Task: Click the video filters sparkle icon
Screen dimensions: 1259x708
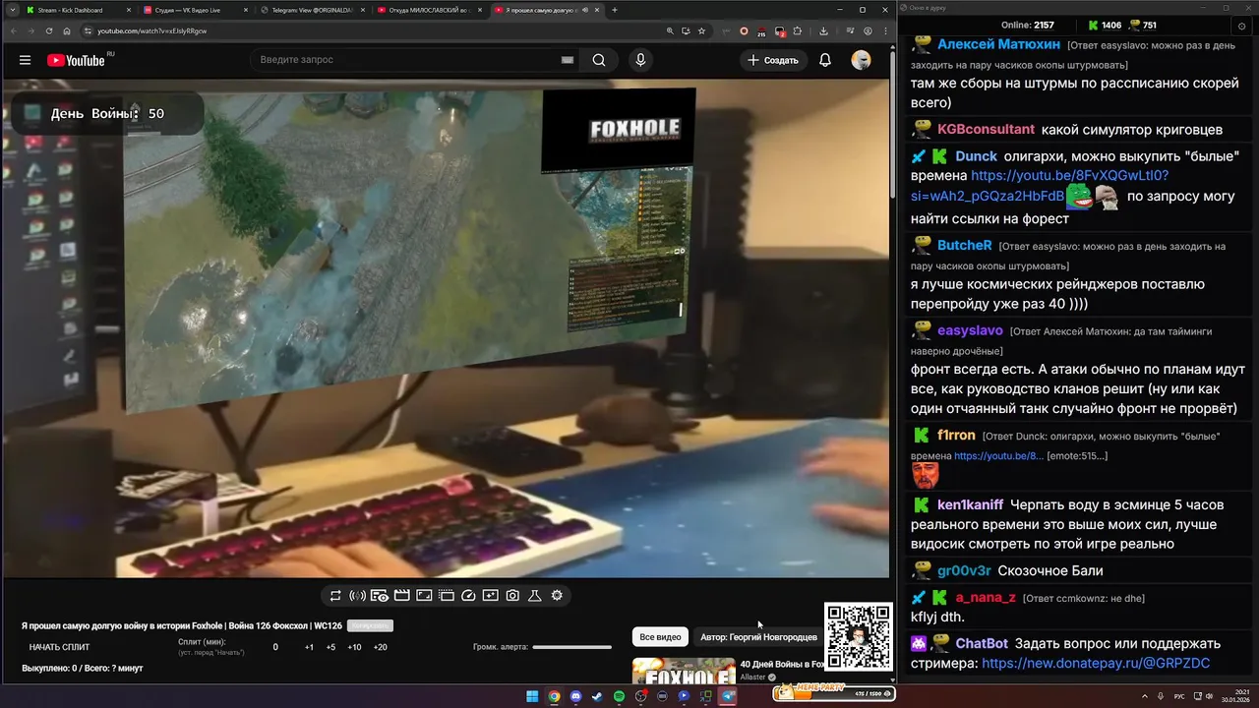Action: click(x=490, y=595)
